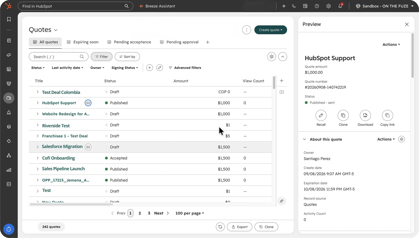This screenshot has width=419, height=238.
Task: Click the add column plus icon
Action: [282, 81]
